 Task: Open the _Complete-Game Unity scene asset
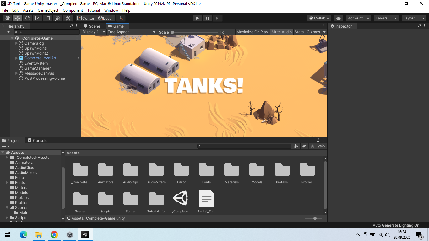tap(181, 201)
